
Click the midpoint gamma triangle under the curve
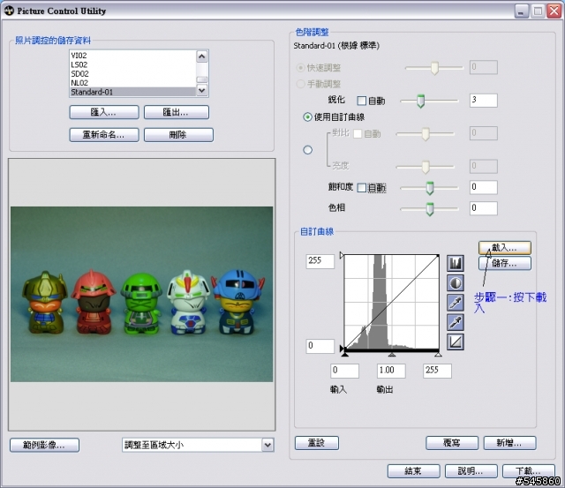392,355
